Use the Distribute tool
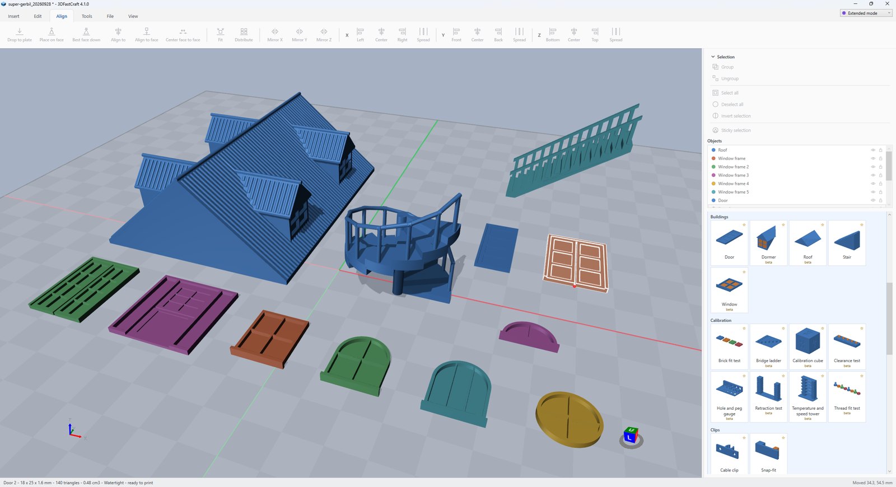This screenshot has width=896, height=487. click(x=244, y=35)
